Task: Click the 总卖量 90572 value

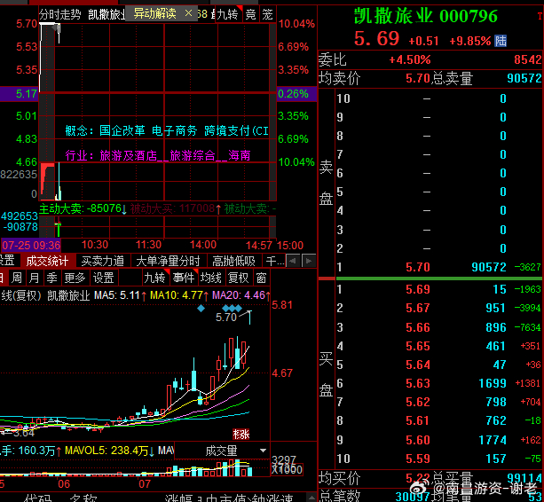Action: [x=524, y=78]
